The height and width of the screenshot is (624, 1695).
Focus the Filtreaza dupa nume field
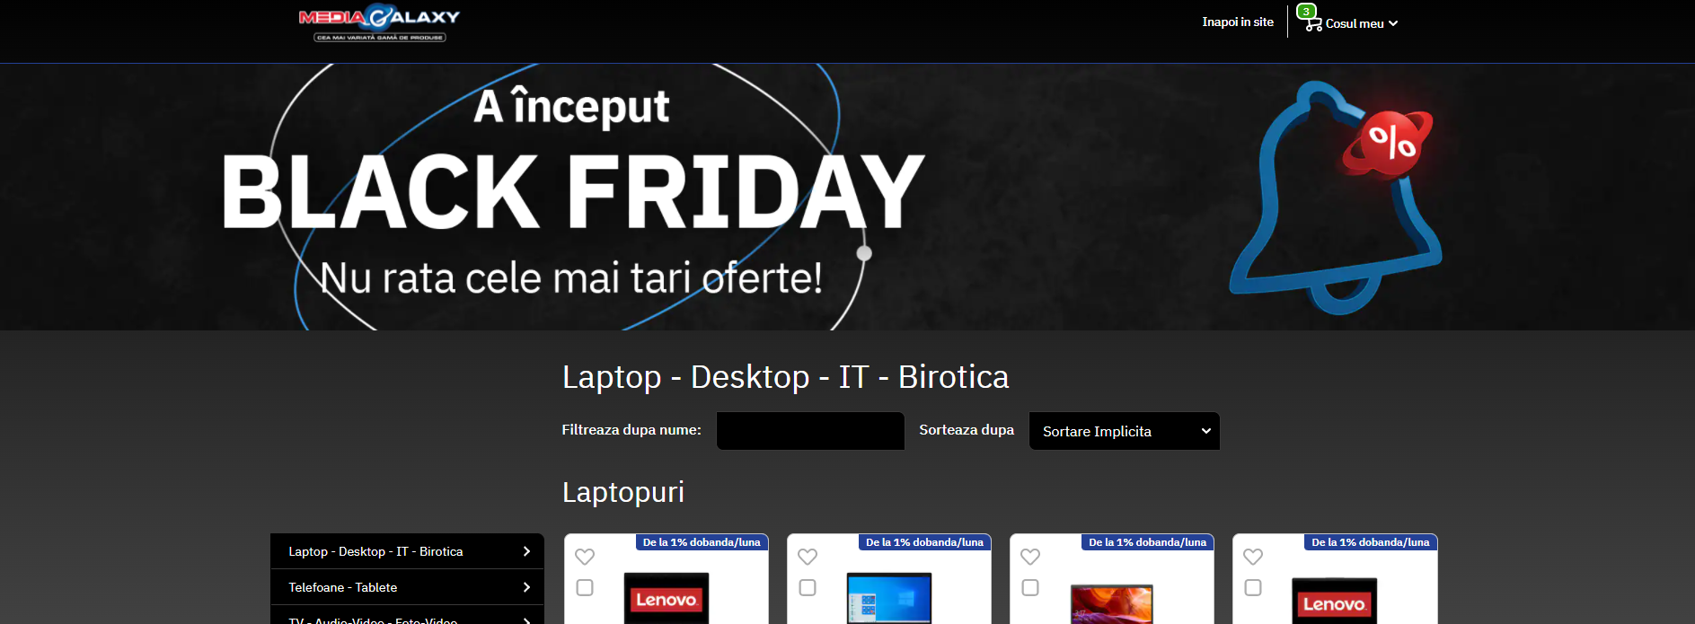point(810,431)
